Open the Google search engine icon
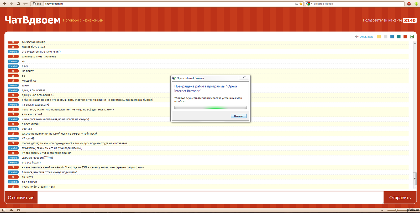Viewport: 420px width, 213px height. click(x=308, y=4)
